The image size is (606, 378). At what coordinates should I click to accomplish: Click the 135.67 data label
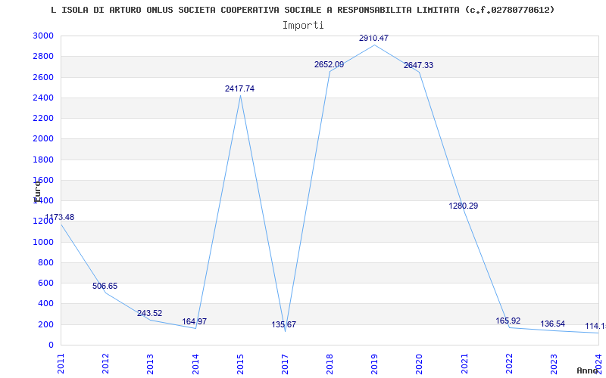tap(283, 324)
